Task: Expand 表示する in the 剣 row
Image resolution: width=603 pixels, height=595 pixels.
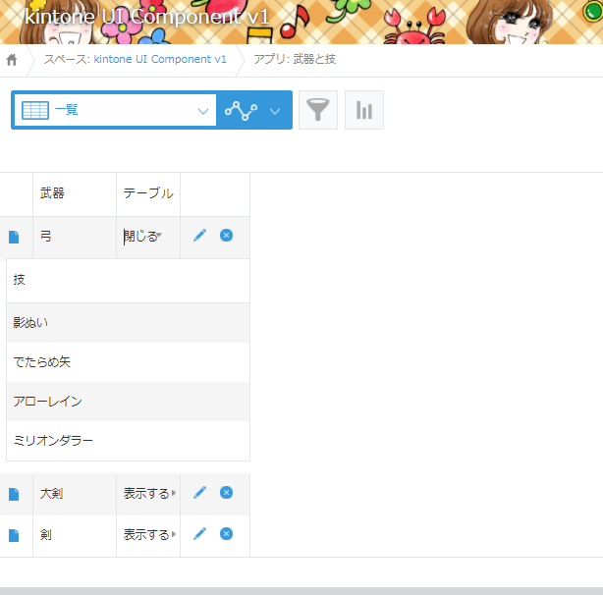Action: [149, 535]
